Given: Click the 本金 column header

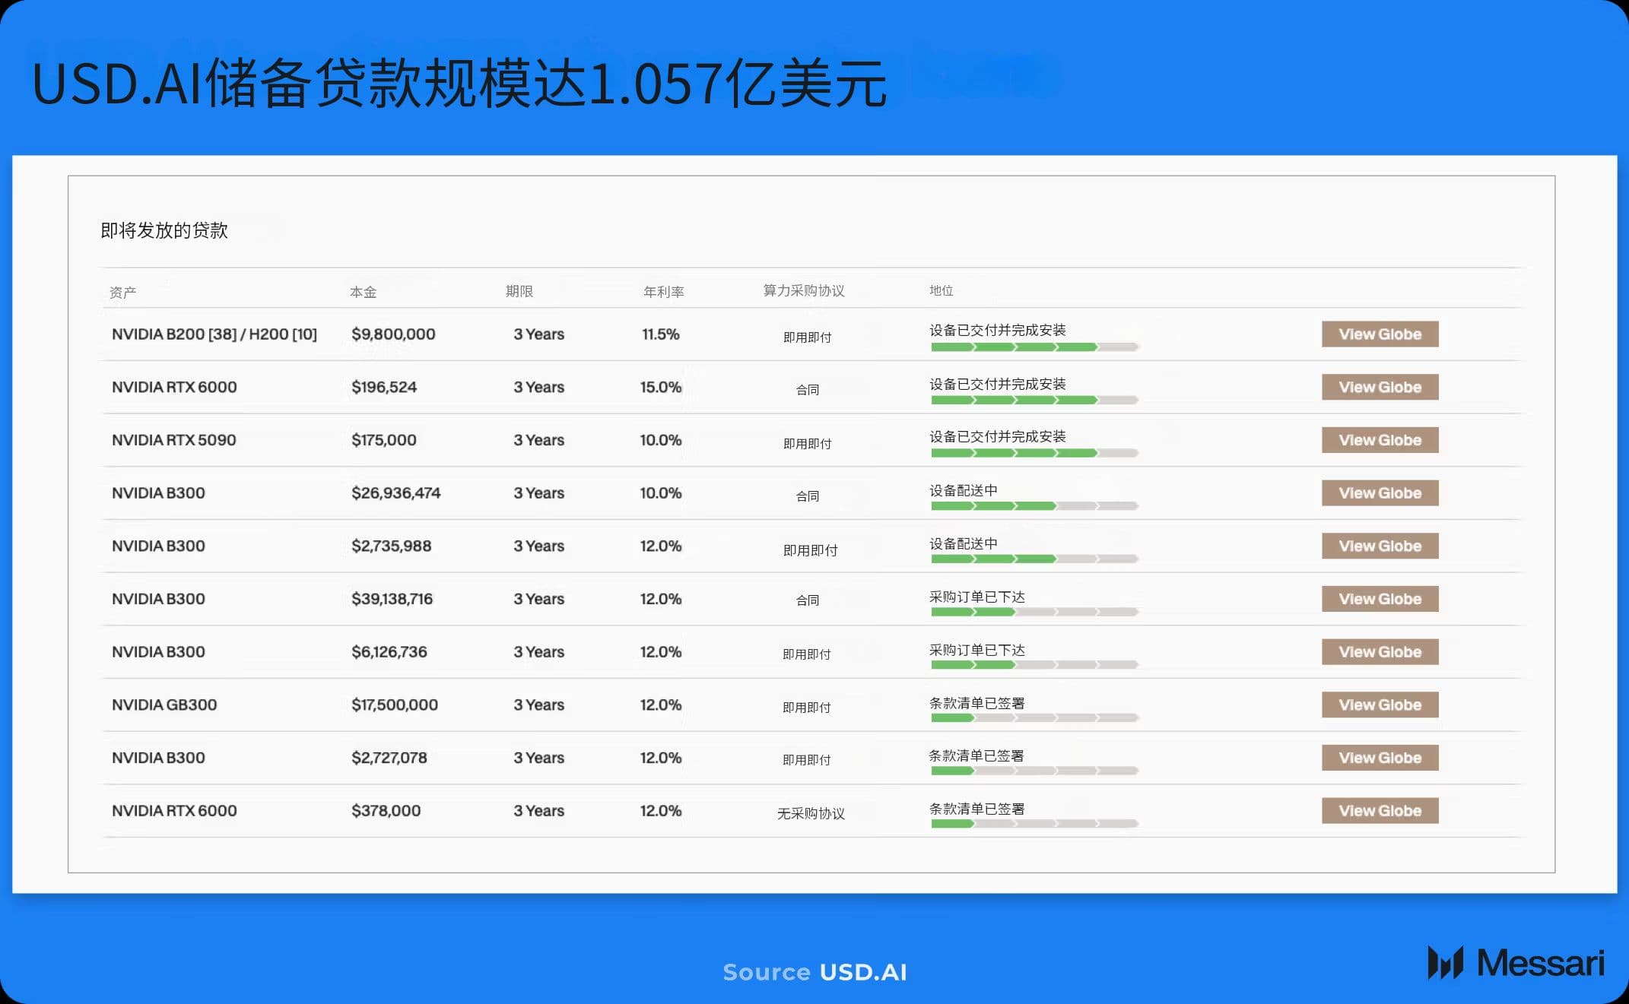Looking at the screenshot, I should 363,292.
